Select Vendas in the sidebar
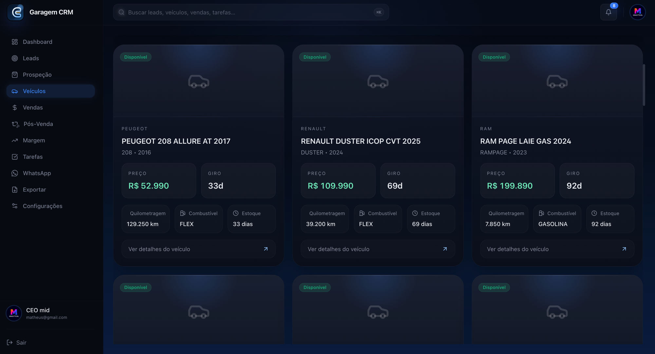Image resolution: width=655 pixels, height=354 pixels. click(51, 107)
